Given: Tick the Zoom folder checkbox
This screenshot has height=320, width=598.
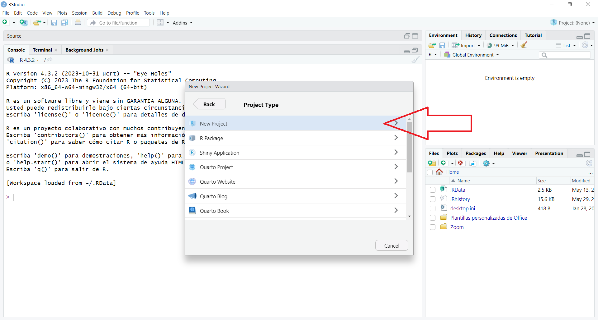Looking at the screenshot, I should coord(432,227).
